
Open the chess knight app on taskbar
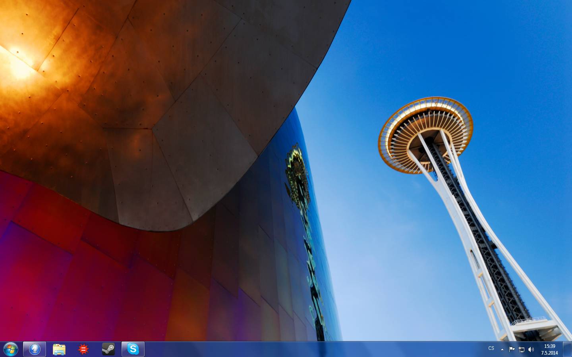click(x=35, y=349)
